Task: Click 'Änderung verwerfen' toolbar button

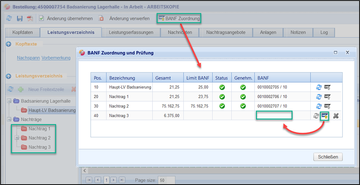Action: (125, 18)
